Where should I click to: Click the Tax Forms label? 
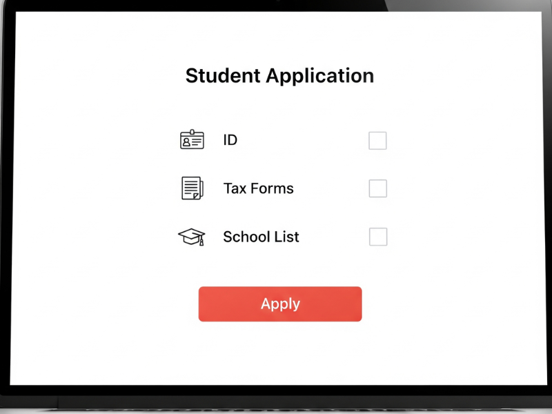tap(258, 188)
